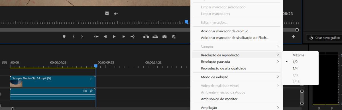Export a frame with the camera icon
The image size is (342, 110).
(x=164, y=37)
